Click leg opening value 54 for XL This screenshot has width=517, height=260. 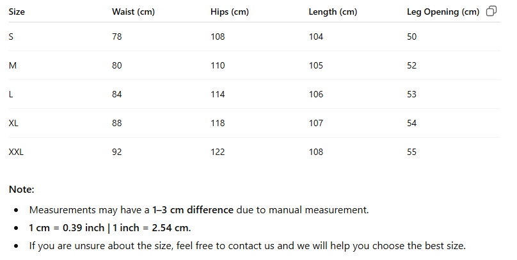click(x=411, y=123)
